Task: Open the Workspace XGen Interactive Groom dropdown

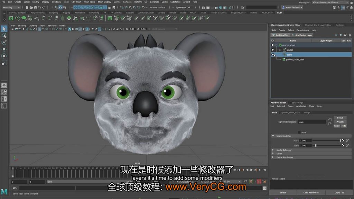Action: click(x=330, y=2)
